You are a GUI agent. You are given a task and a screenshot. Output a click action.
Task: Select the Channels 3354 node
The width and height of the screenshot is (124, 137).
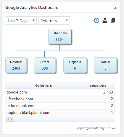coord(59,36)
